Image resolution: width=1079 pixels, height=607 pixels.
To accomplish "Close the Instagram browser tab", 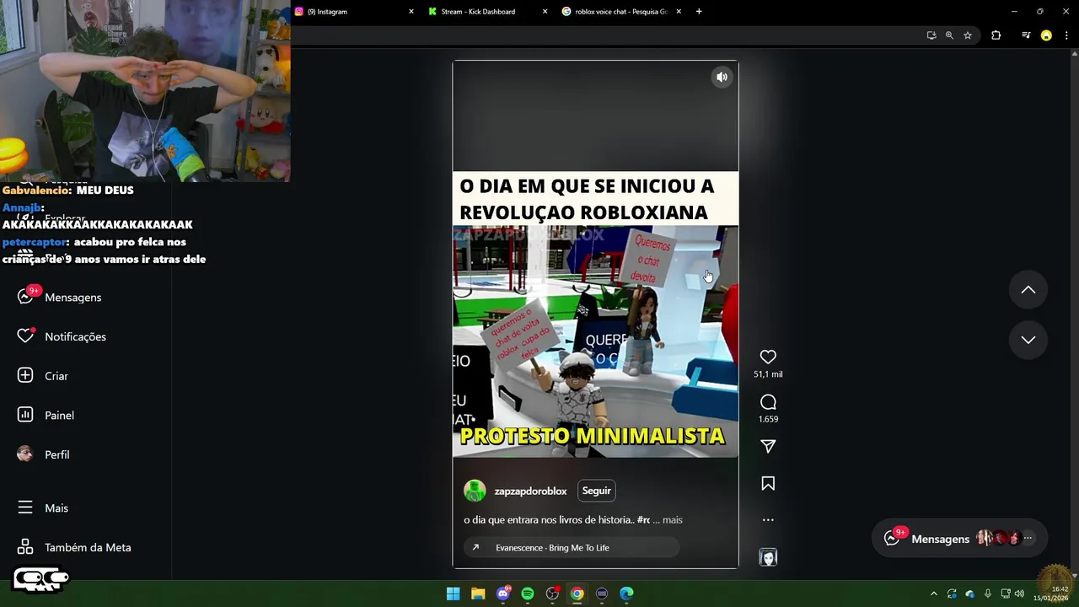I will [411, 12].
